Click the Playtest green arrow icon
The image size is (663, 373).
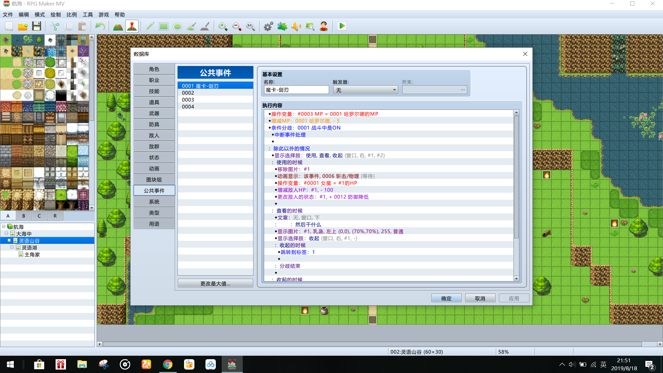(342, 26)
